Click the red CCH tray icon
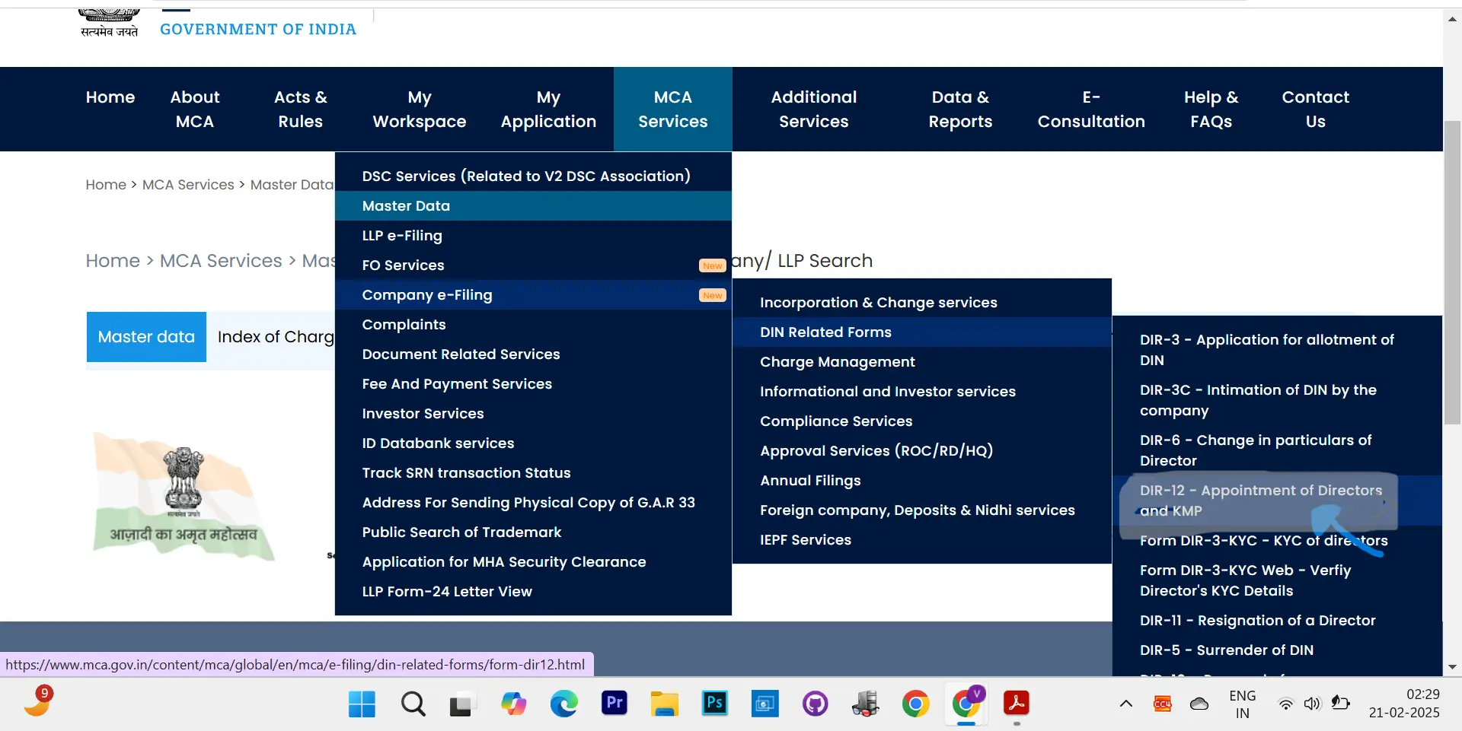 tap(1162, 704)
